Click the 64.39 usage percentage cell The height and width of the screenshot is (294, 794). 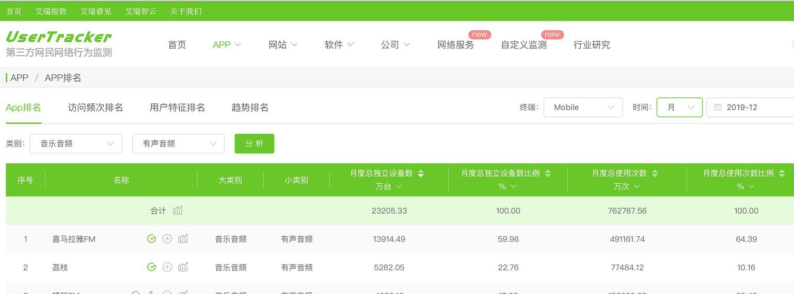(746, 239)
